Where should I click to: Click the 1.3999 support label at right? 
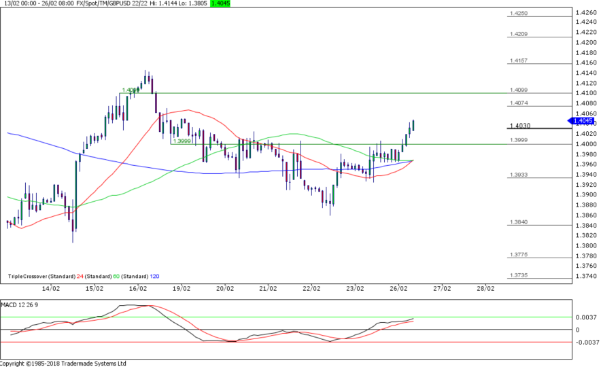tap(519, 140)
